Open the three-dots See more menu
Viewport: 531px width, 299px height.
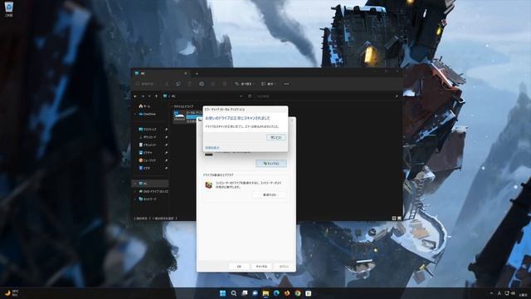coord(286,84)
